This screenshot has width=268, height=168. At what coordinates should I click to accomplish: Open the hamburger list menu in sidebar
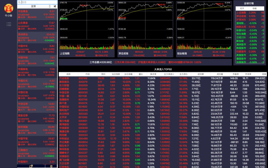(9, 24)
